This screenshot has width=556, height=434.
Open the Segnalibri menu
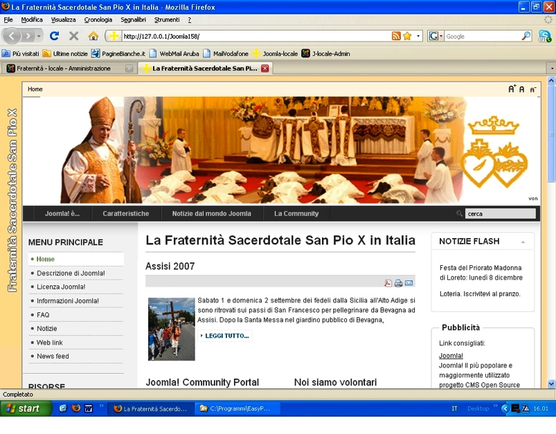(133, 19)
